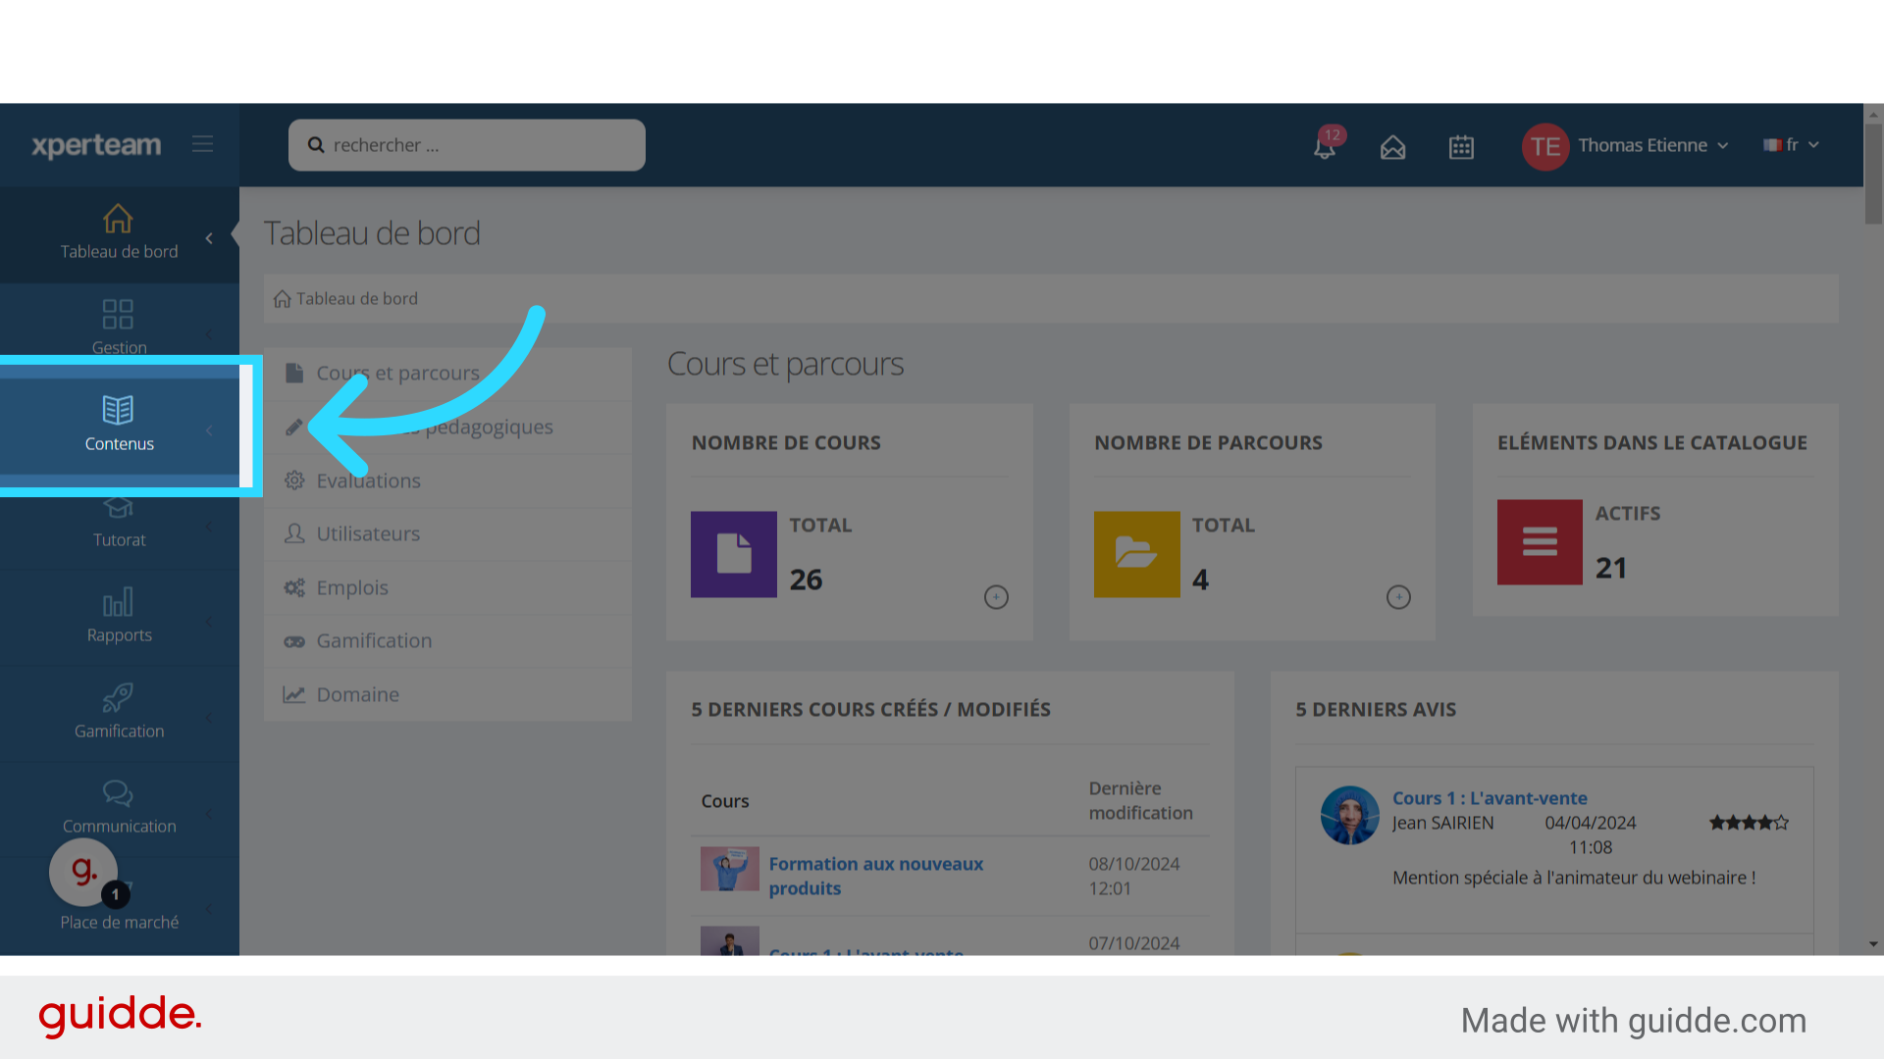
Task: Open the Formation aux nouveaux produits course
Action: 875,876
